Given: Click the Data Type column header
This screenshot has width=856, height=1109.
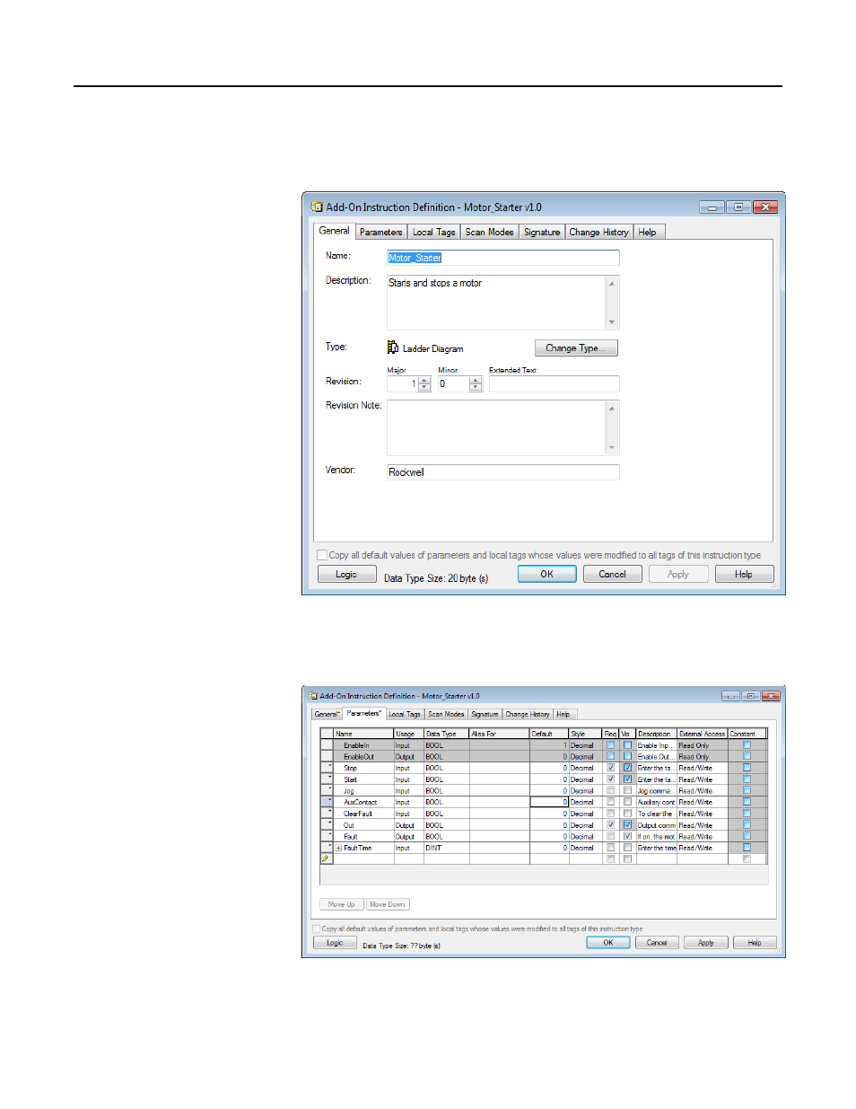Looking at the screenshot, I should click(x=446, y=734).
